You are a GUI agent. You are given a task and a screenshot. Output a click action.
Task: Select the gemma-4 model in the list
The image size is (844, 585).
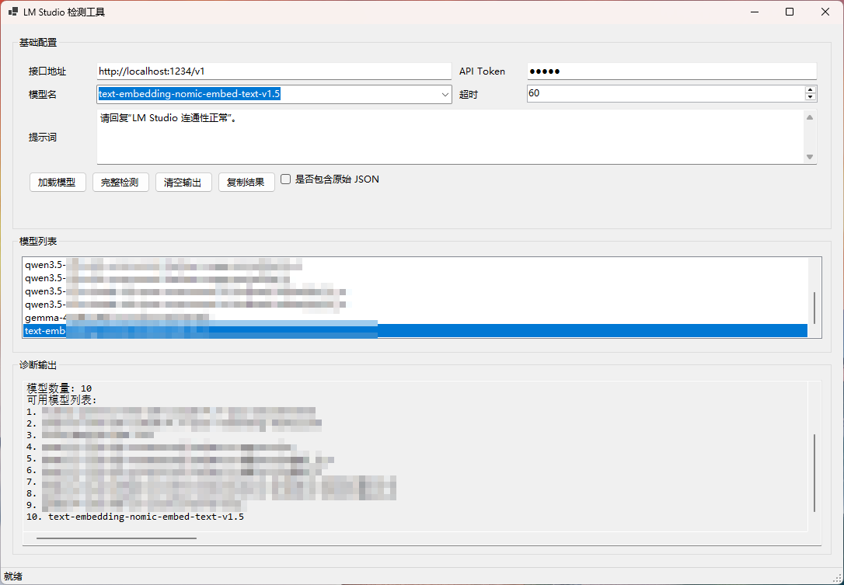tap(155, 317)
